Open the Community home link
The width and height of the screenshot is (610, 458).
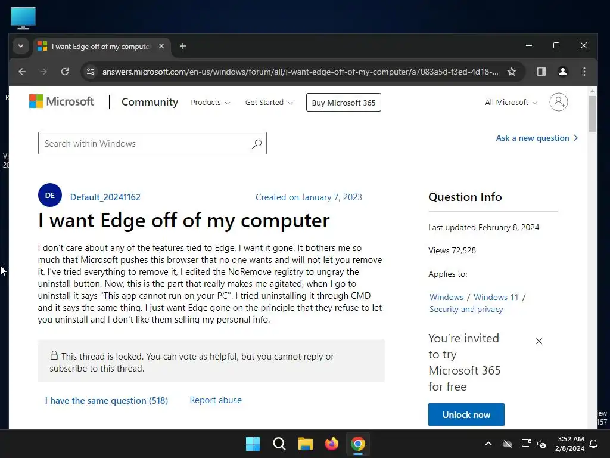[x=150, y=102]
